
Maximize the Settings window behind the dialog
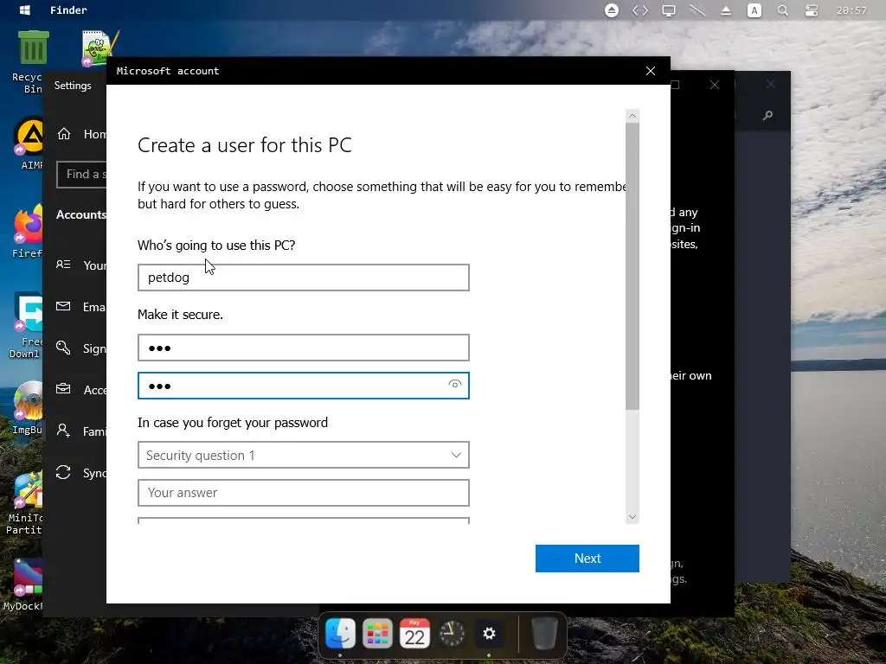click(675, 85)
